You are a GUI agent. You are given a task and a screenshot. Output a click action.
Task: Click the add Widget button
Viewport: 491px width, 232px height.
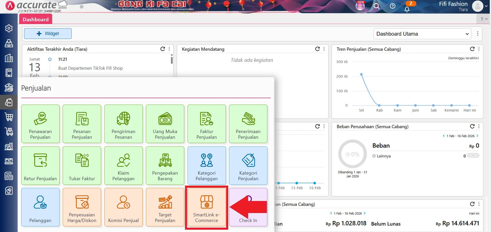coord(48,34)
